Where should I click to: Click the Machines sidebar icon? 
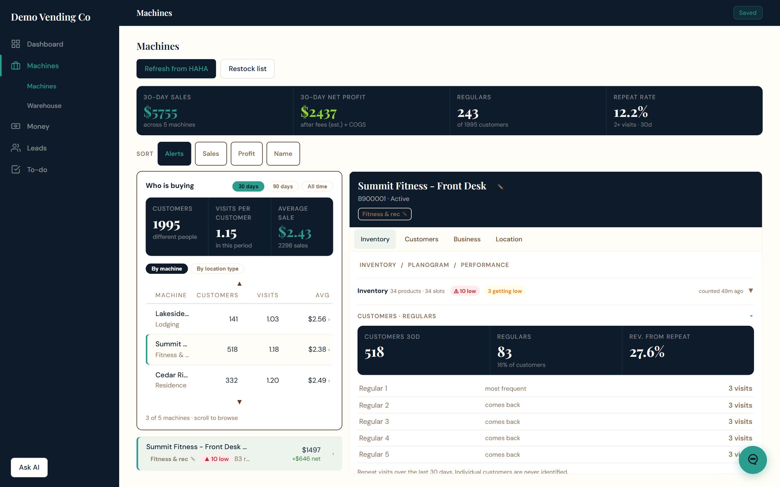click(x=16, y=66)
